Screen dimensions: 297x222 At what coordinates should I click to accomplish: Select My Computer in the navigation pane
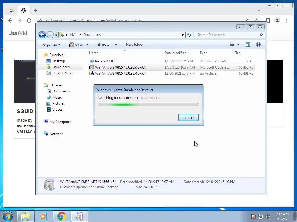tap(60, 122)
